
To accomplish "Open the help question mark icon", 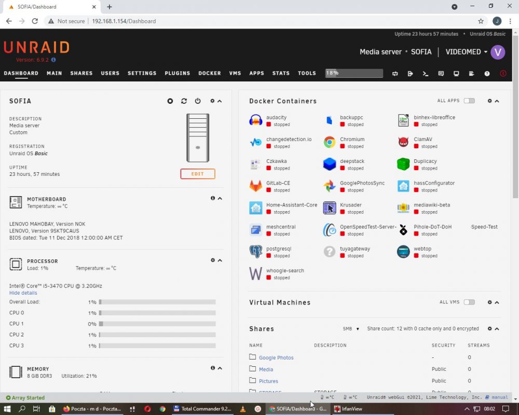I will click(x=487, y=74).
